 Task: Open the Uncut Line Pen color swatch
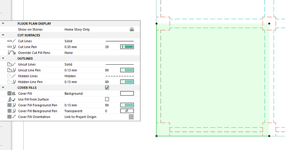[127, 70]
